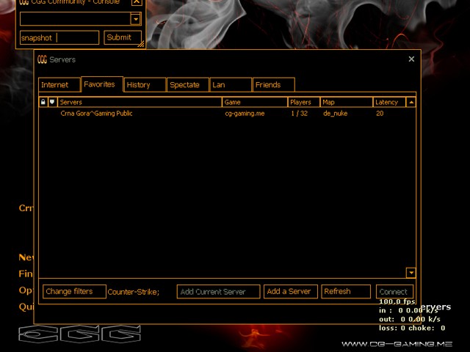The image size is (470, 352).
Task: Click the server list scroll down arrow
Action: pyautogui.click(x=411, y=273)
